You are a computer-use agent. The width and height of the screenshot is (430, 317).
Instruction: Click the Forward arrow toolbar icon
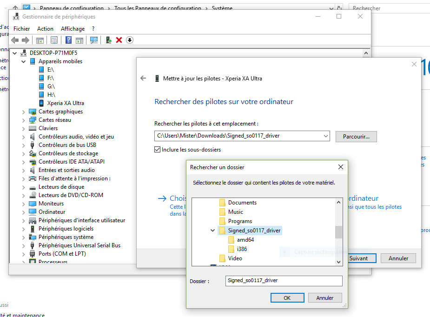26,40
